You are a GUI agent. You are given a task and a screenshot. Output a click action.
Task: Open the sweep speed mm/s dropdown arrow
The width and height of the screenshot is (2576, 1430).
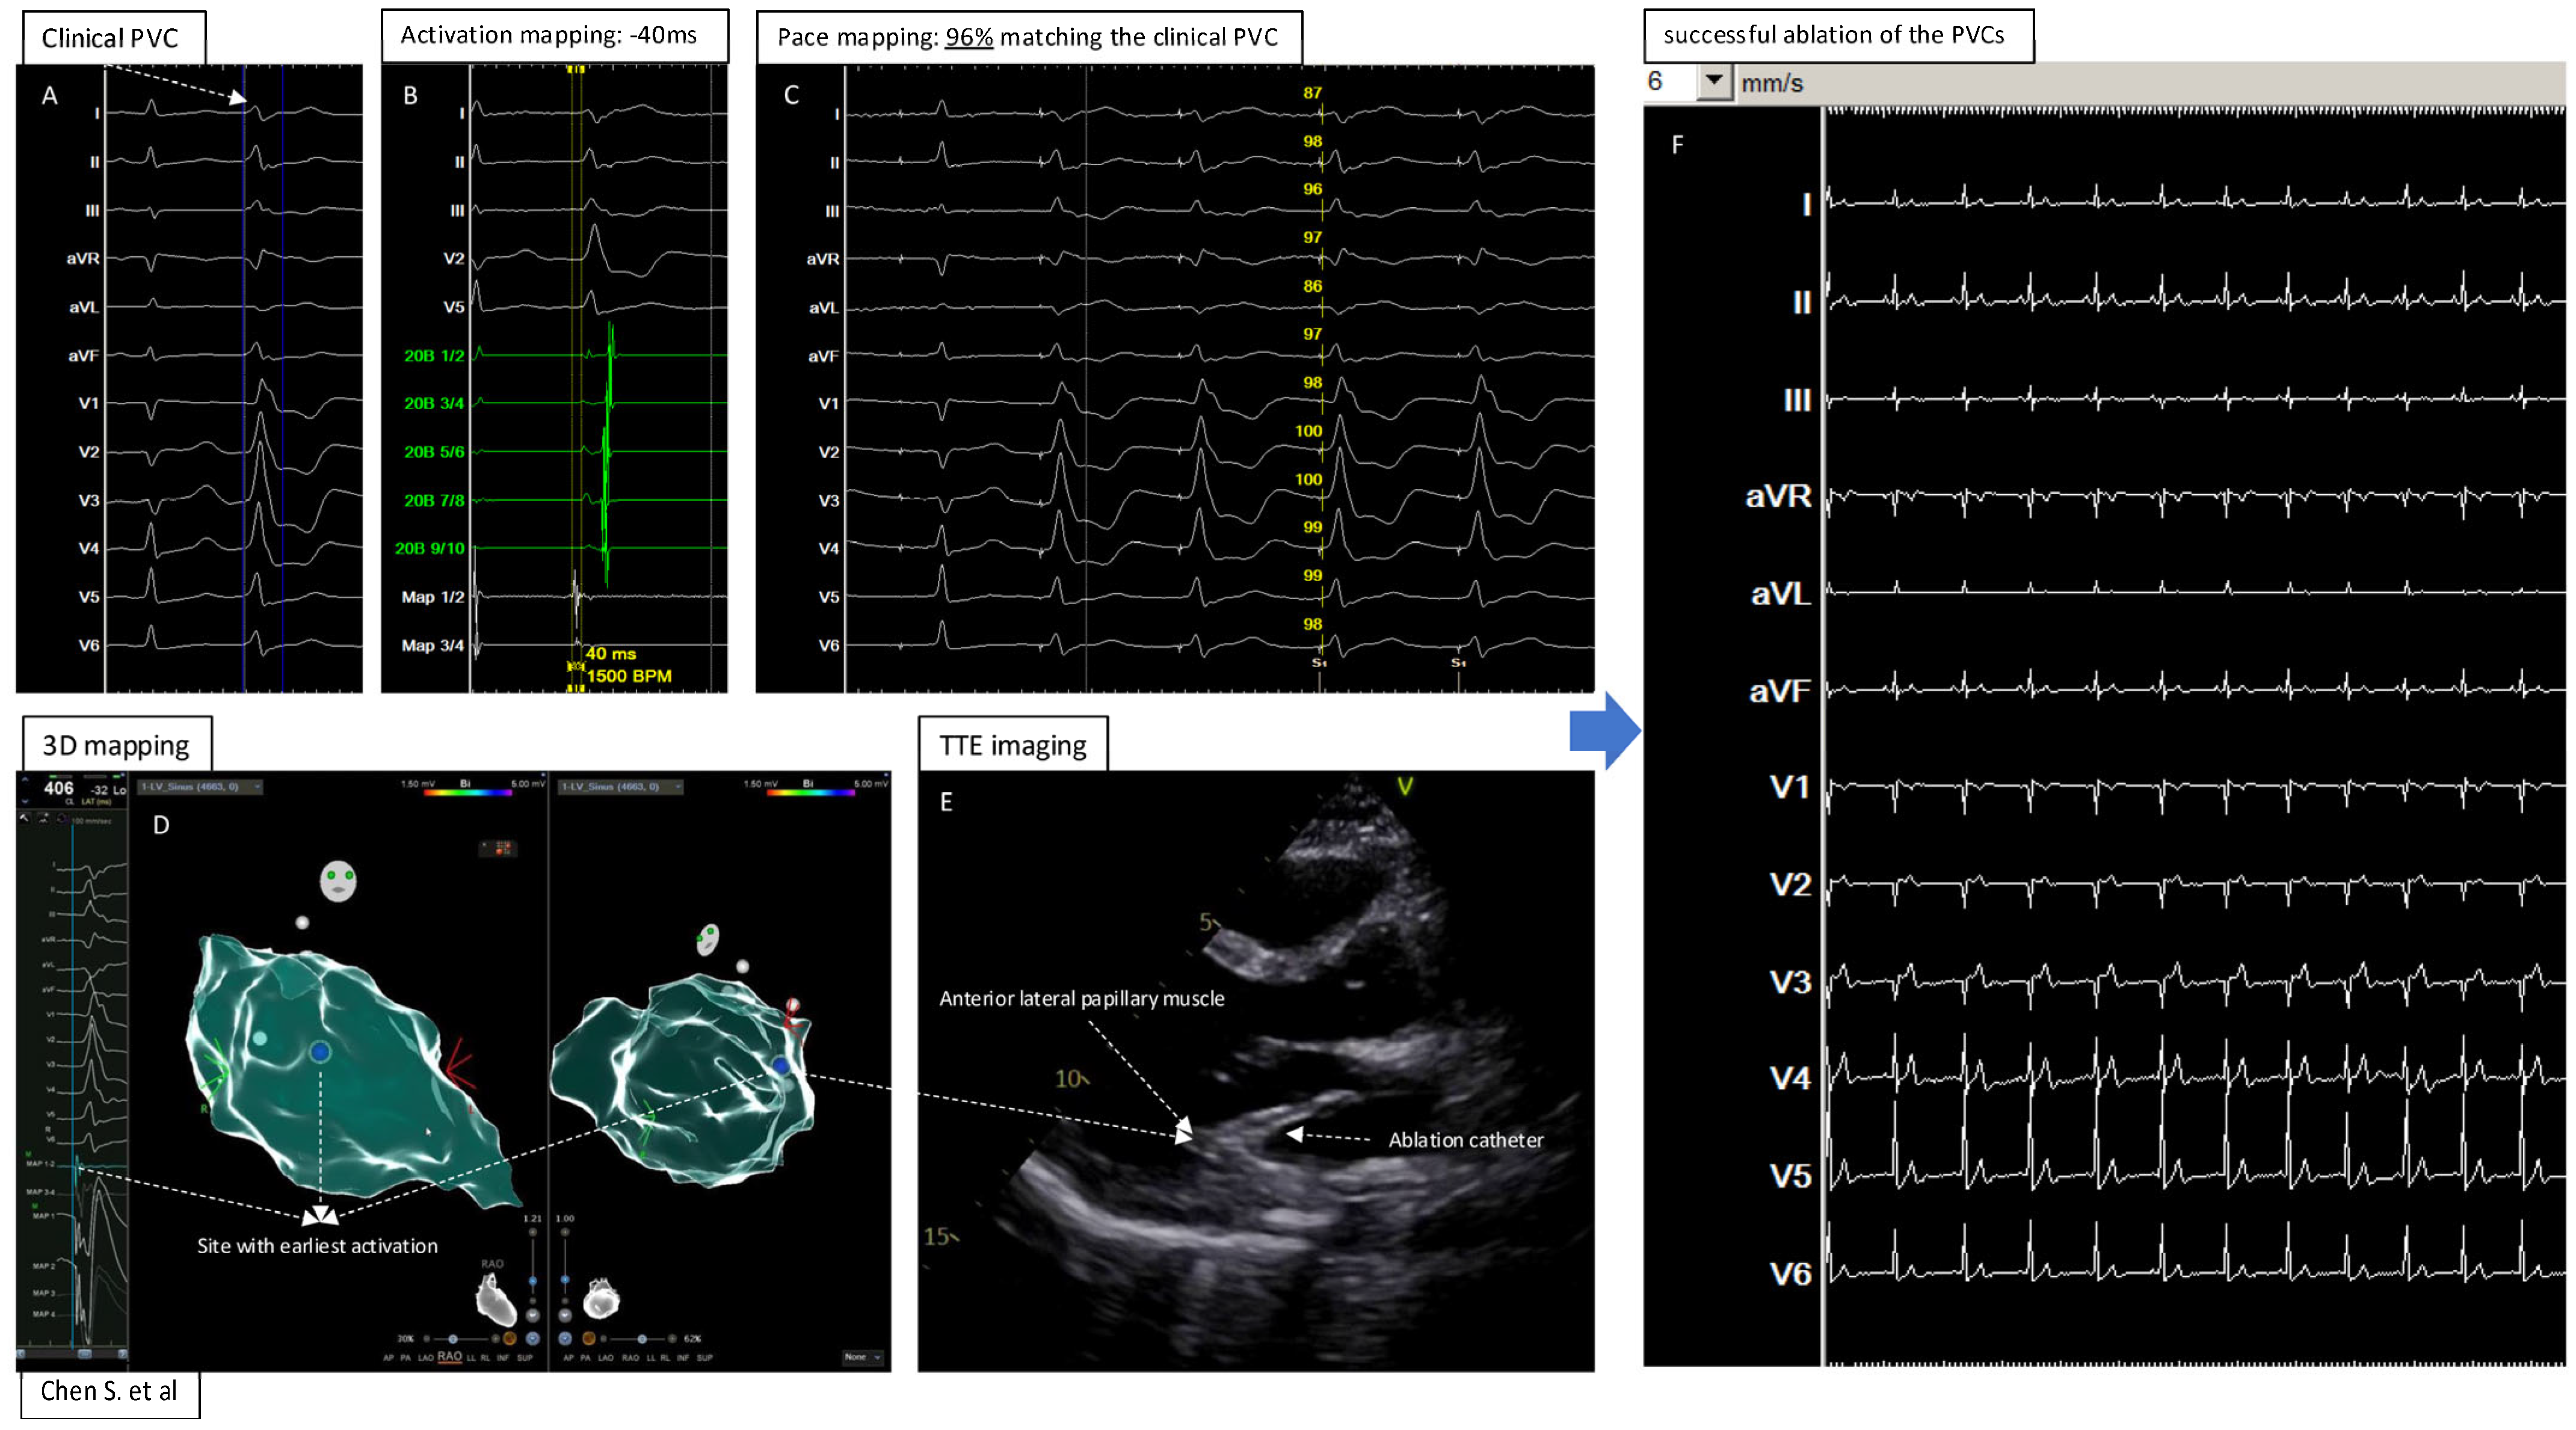(x=1714, y=81)
